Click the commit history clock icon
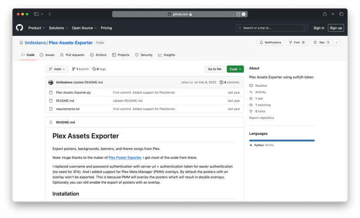Screen dimensions: 360x218 (221, 83)
